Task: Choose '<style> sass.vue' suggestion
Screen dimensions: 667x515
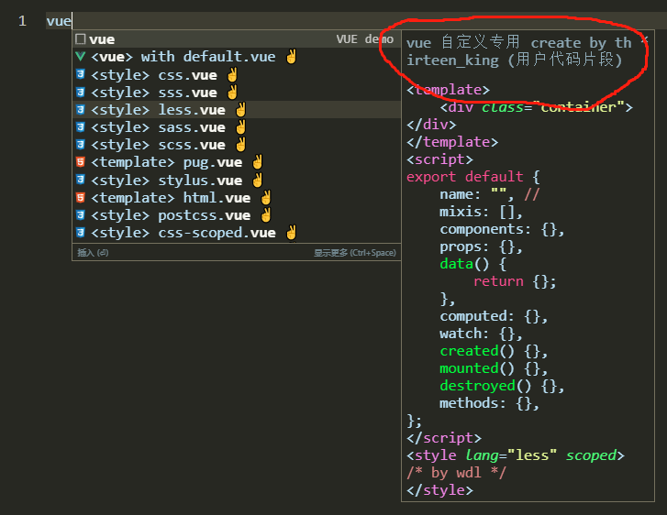Action: point(237,126)
